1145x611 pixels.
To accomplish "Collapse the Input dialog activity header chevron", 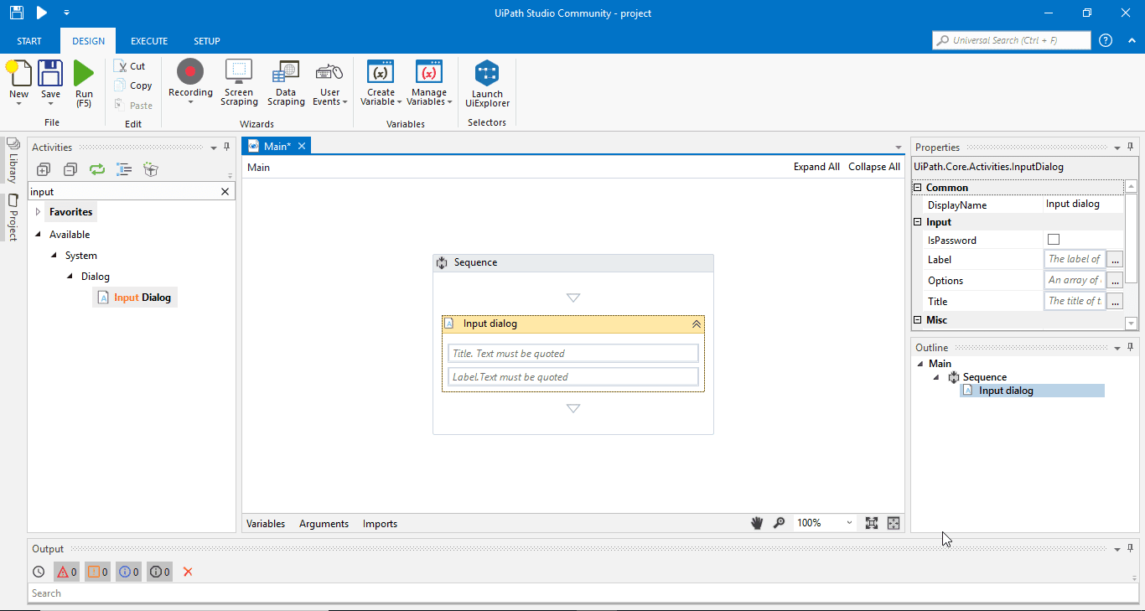I will [x=696, y=324].
